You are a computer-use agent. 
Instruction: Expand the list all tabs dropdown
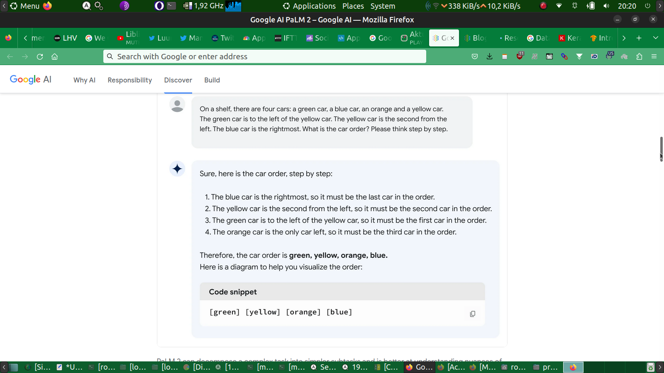[656, 38]
